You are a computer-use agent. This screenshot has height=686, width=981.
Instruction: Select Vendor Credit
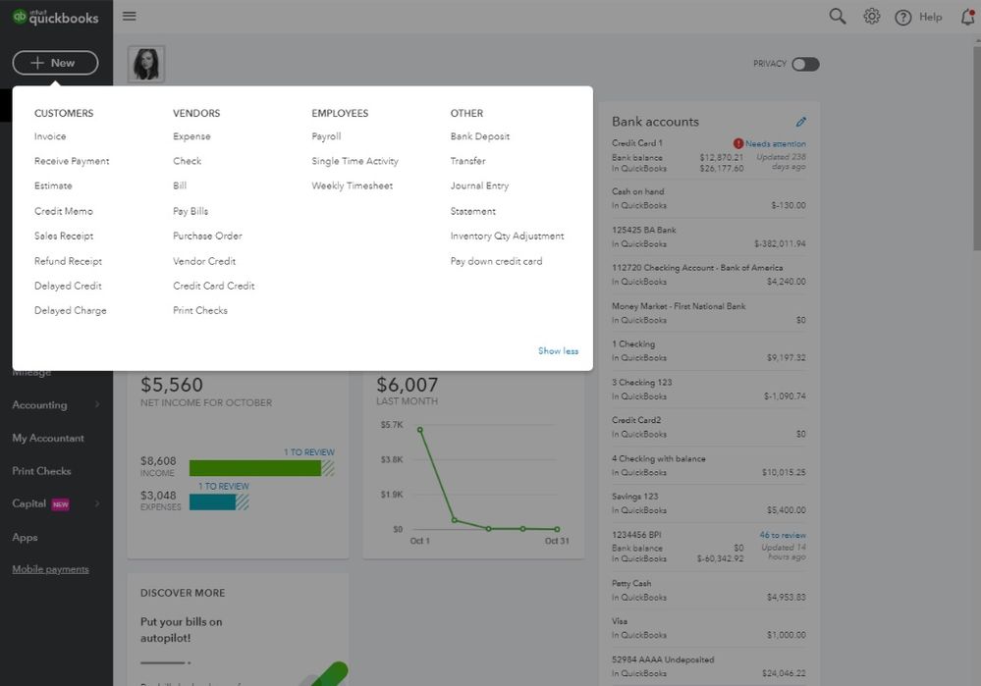click(x=204, y=261)
